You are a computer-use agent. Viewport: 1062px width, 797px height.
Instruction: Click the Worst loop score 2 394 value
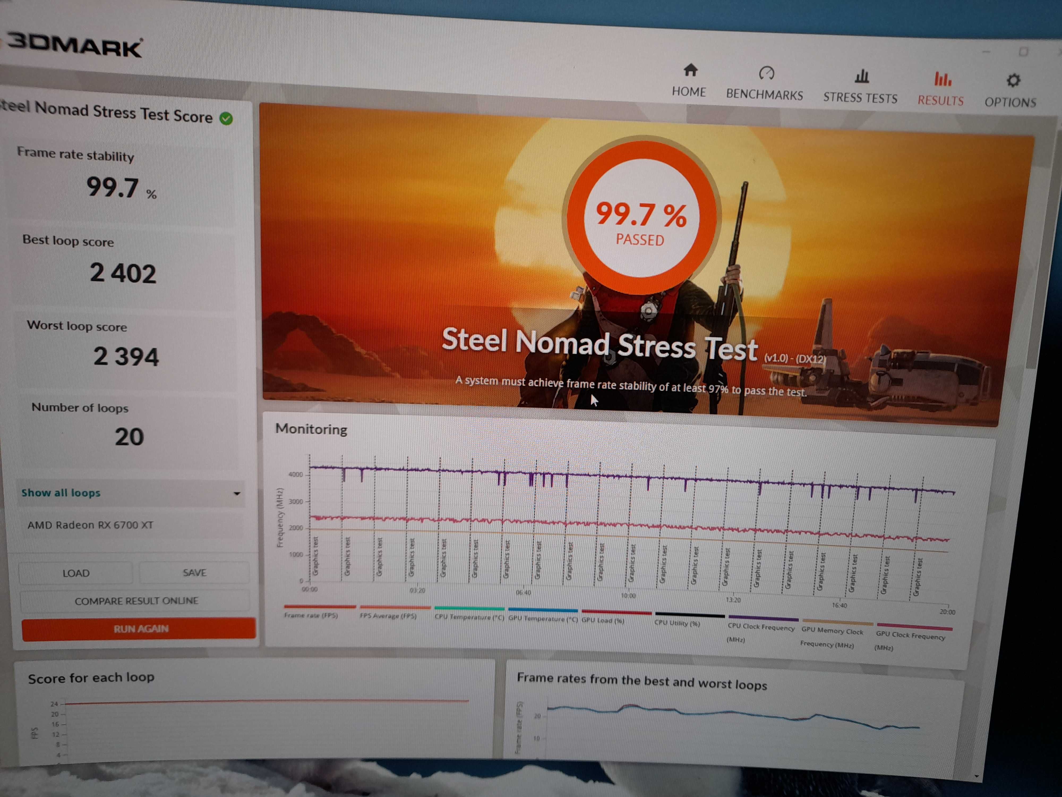coord(126,357)
